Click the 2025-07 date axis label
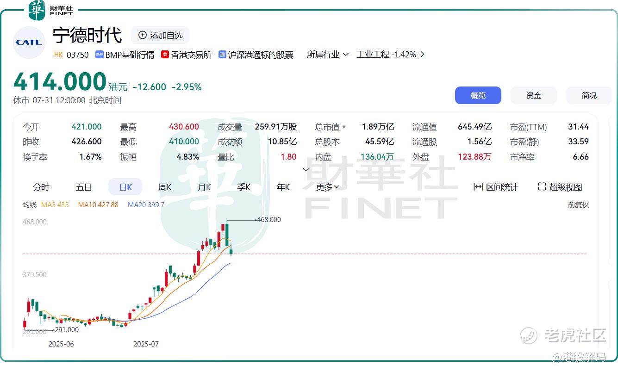The image size is (618, 371). (x=146, y=344)
